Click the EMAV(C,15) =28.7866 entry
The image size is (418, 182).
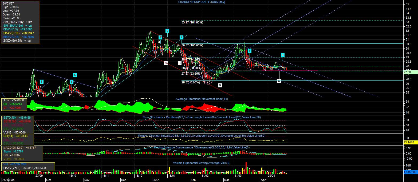pos(18,37)
